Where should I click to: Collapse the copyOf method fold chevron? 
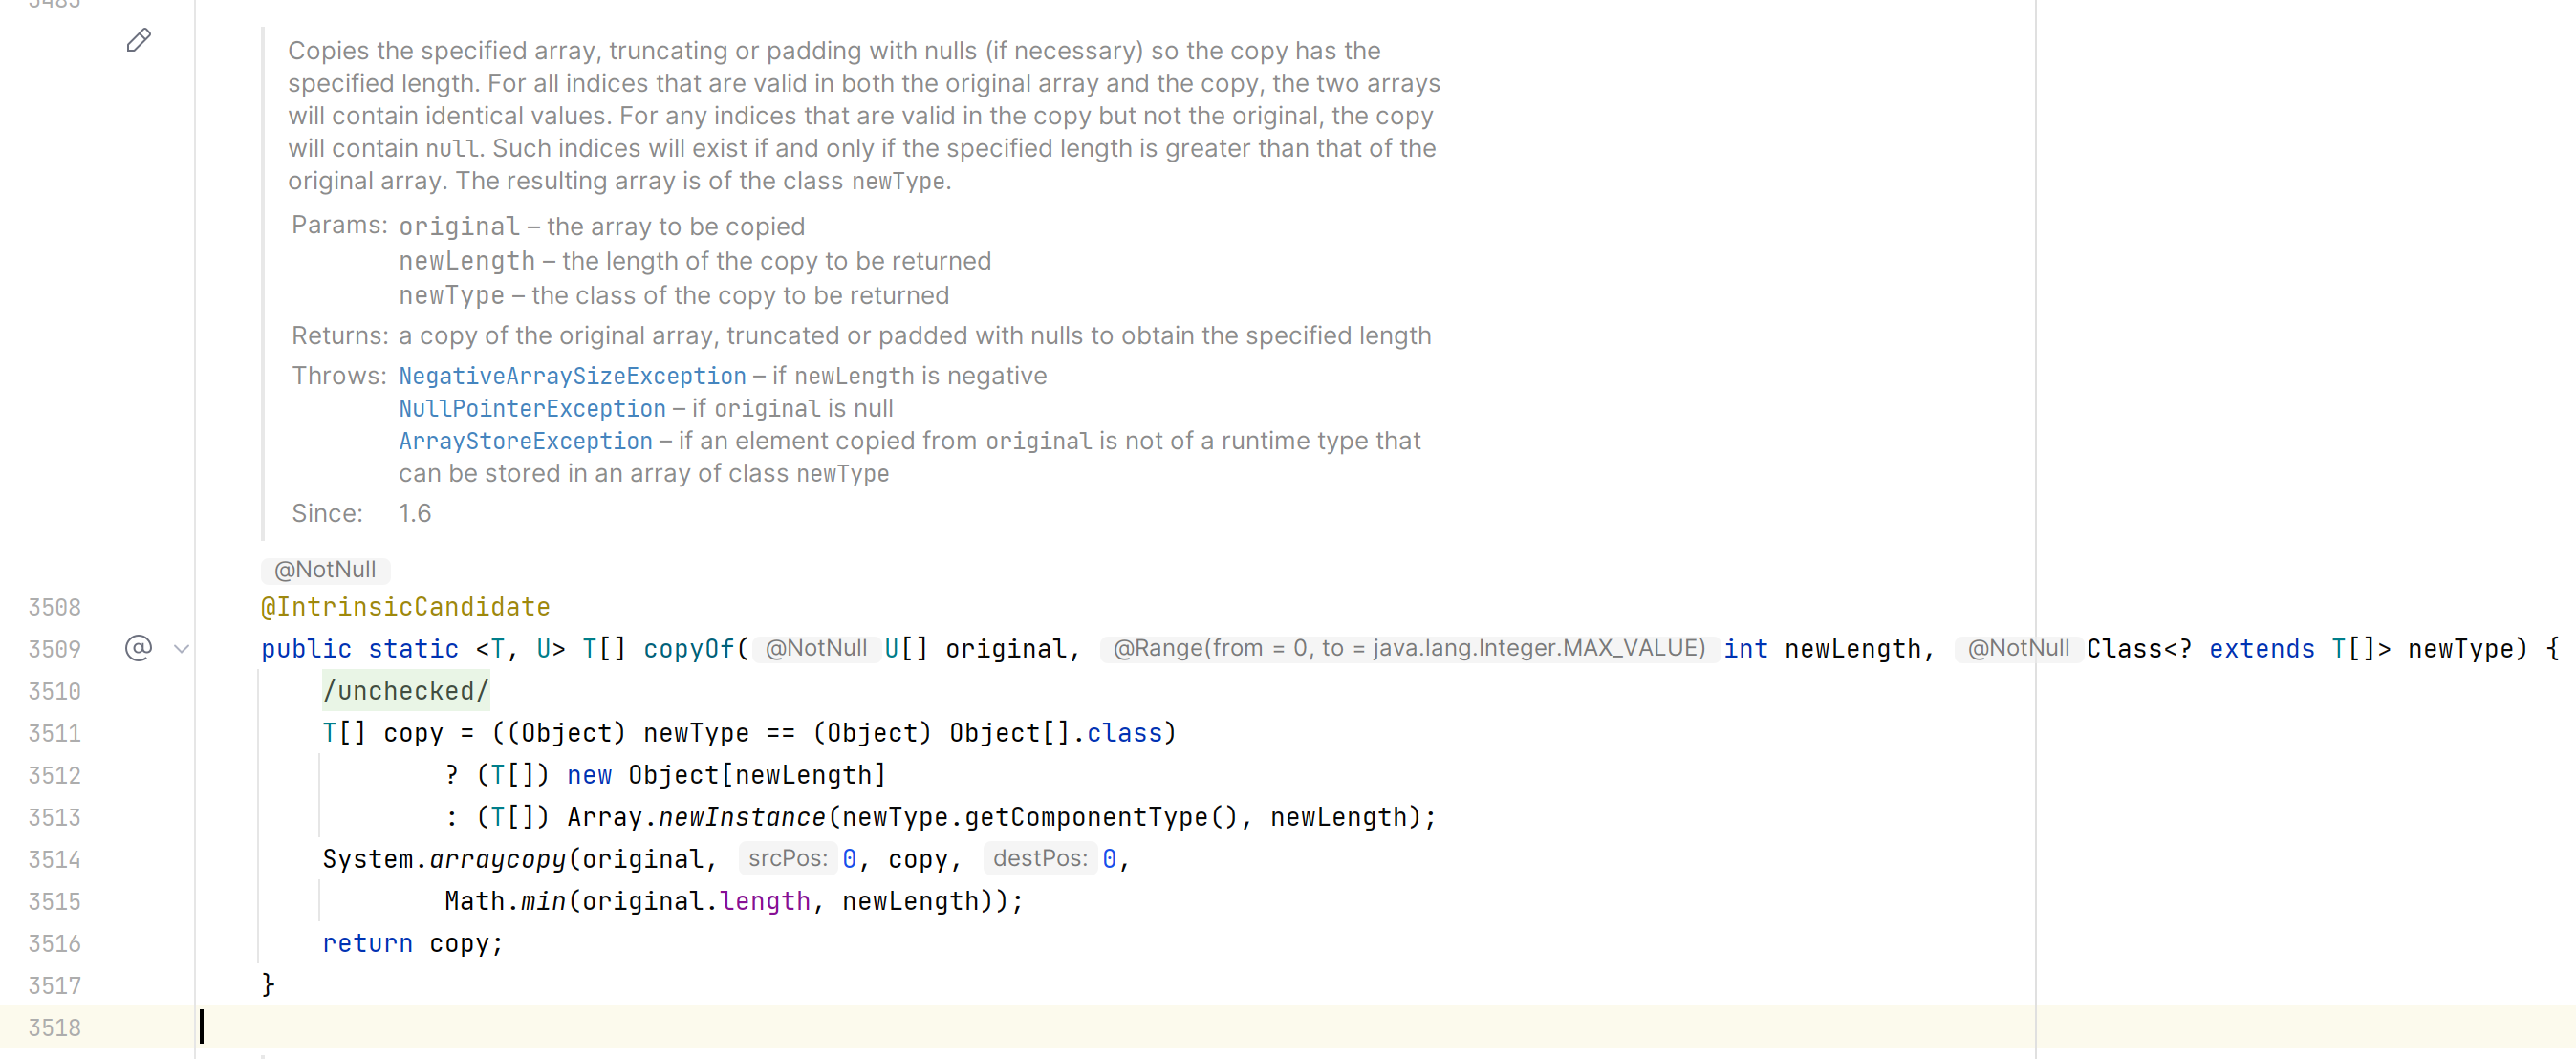181,649
